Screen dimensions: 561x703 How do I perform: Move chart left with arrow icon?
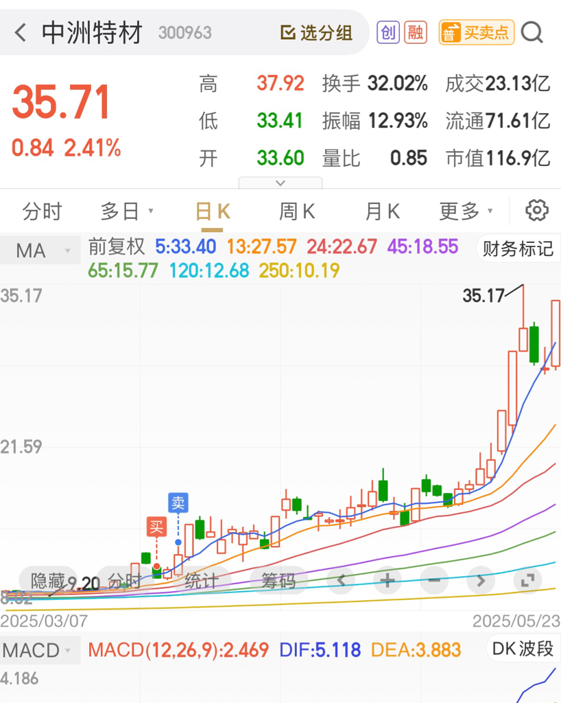(342, 581)
